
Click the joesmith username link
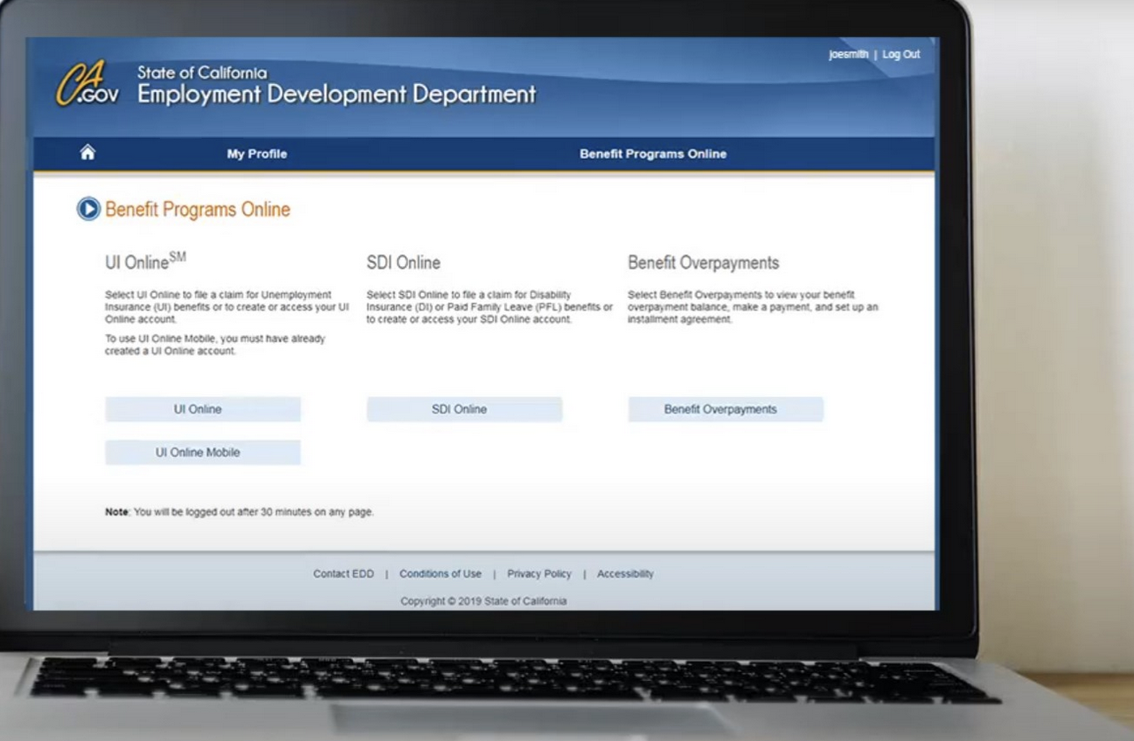(847, 55)
